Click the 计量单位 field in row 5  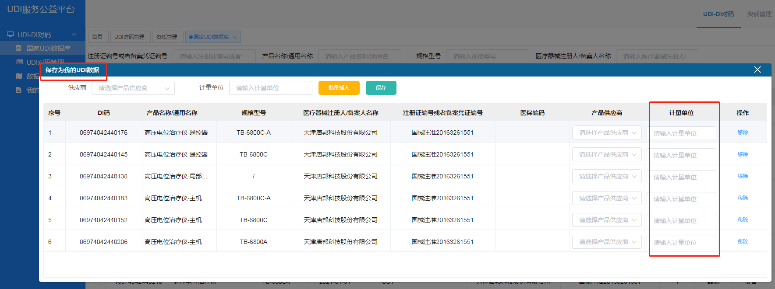(682, 221)
